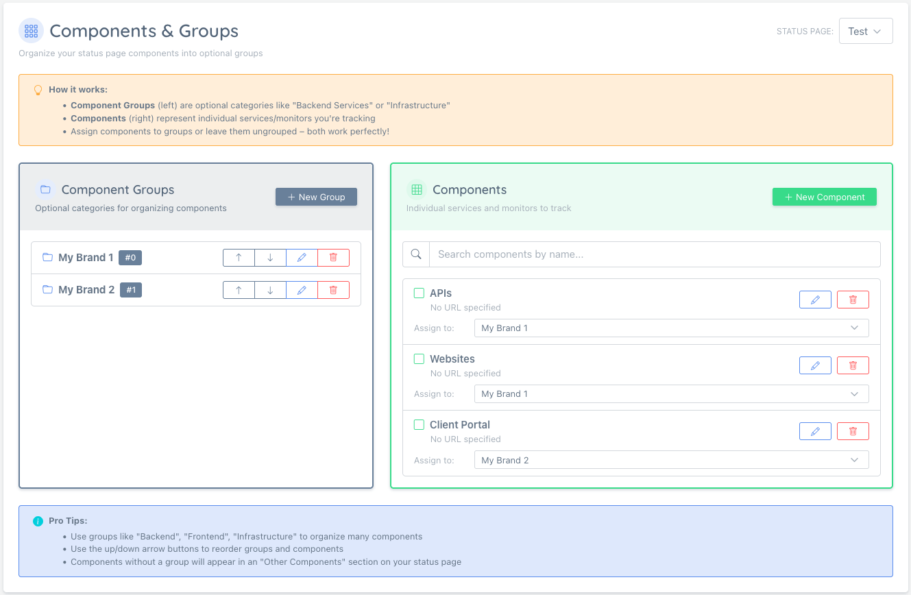The width and height of the screenshot is (911, 595).
Task: Edit the APIs component using pencil icon
Action: point(815,299)
